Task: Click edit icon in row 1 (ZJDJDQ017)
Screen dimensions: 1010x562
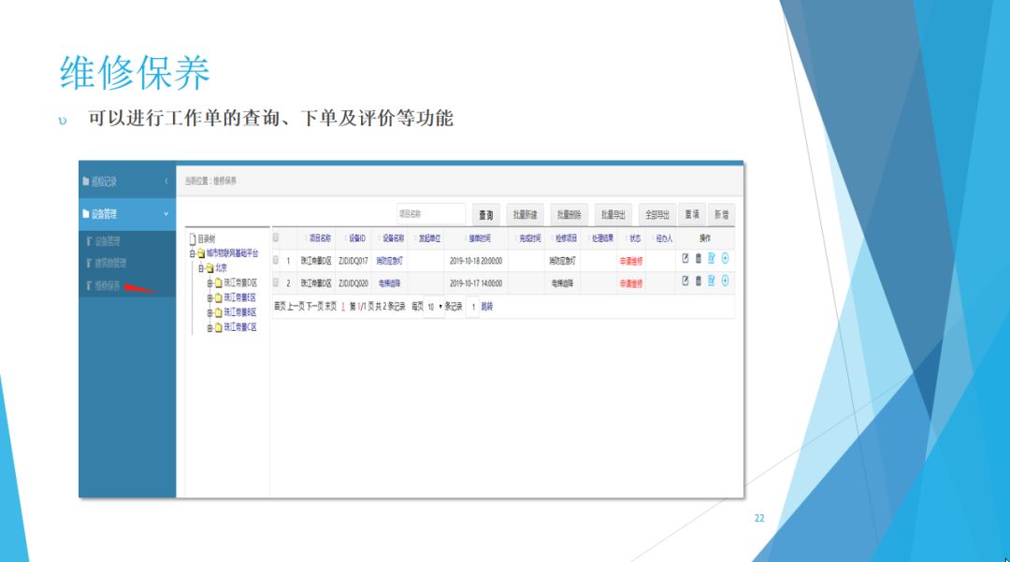Action: click(x=685, y=258)
